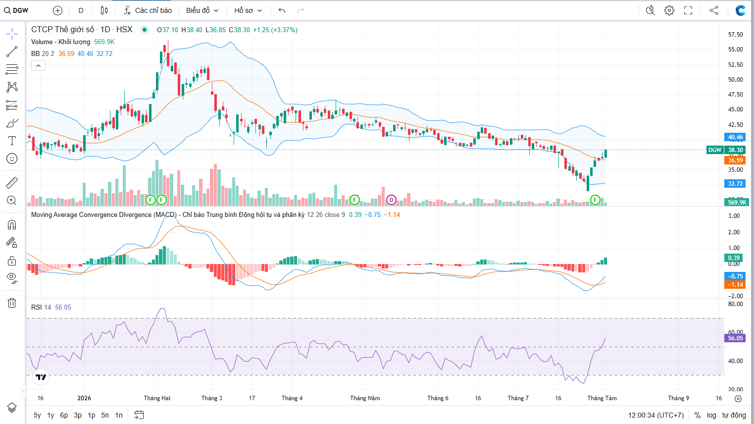Click the 36.59 orange price label

[x=736, y=160]
